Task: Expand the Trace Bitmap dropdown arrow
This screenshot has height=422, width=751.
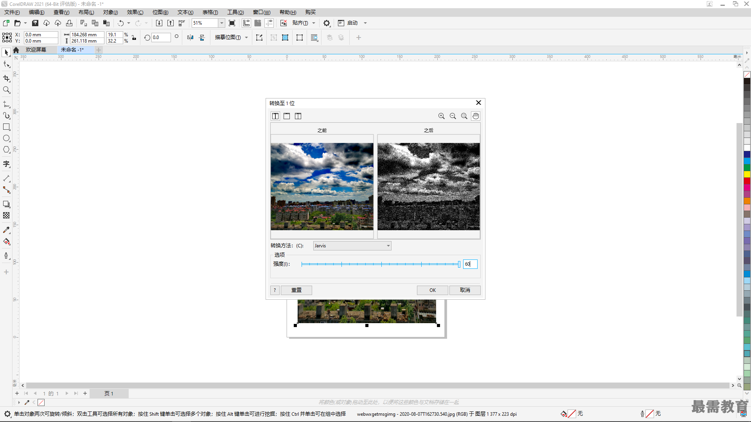Action: click(246, 38)
